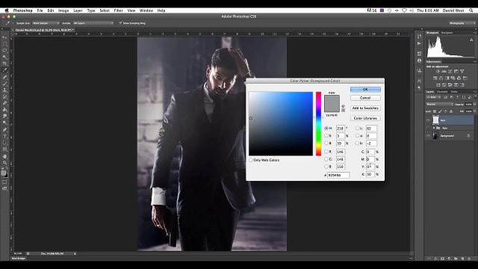Open the layer filter Kind dropdown
Screen dimensions: 478x269
coord(433,97)
